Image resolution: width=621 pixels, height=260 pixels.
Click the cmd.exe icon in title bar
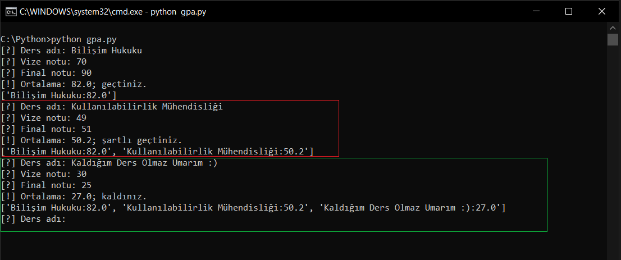point(10,11)
